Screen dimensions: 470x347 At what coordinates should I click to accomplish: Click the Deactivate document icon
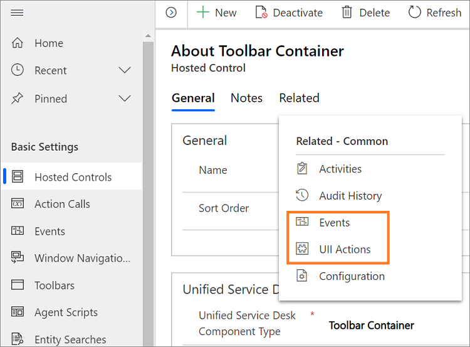[261, 13]
